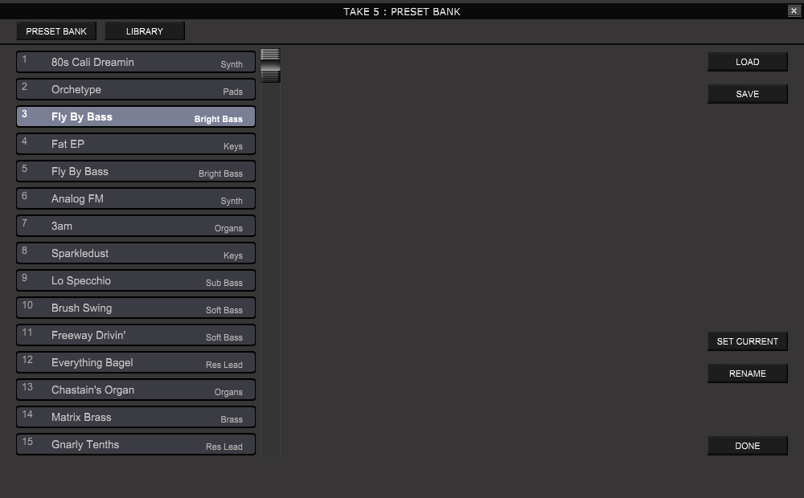The height and width of the screenshot is (498, 804).
Task: Choose the Matrix Brass preset
Action: click(x=135, y=418)
